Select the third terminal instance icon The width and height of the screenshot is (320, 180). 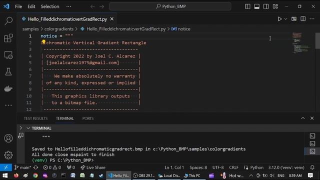[x=312, y=151]
